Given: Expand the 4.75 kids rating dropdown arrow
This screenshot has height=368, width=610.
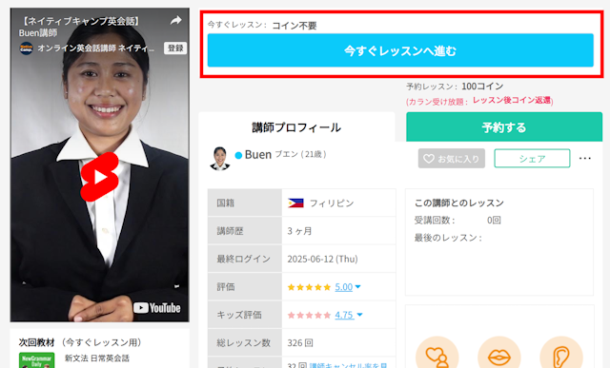Looking at the screenshot, I should 359,315.
